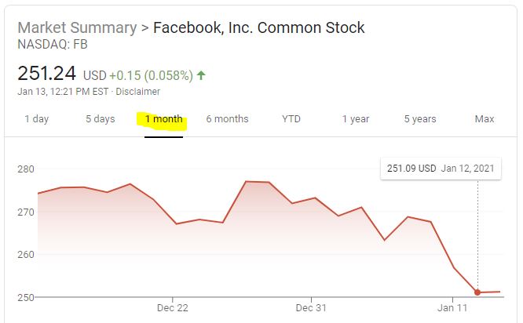The width and height of the screenshot is (523, 323).
Task: Switch to the 5 days tab
Action: click(101, 119)
